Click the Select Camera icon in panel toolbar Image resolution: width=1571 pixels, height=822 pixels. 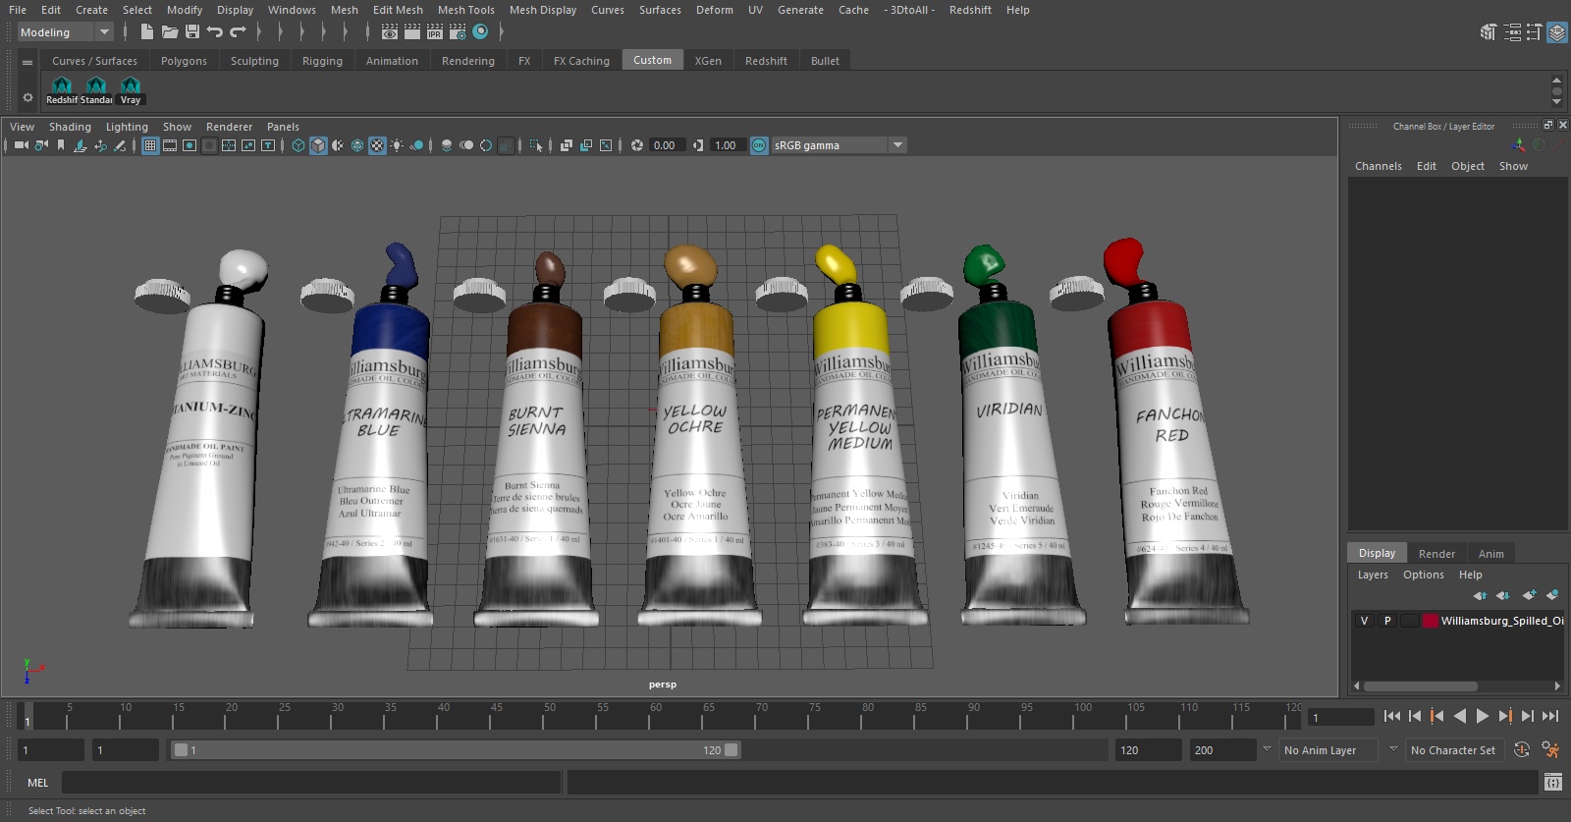[x=21, y=145]
